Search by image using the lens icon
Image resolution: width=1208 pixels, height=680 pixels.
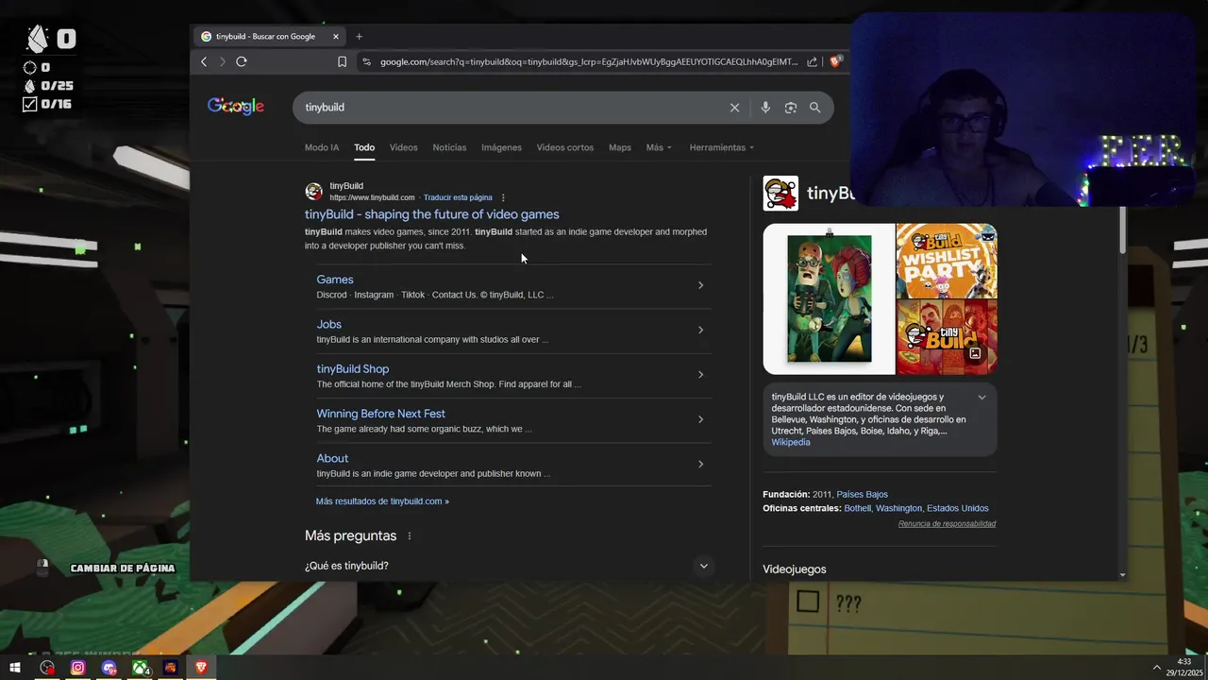coord(791,108)
